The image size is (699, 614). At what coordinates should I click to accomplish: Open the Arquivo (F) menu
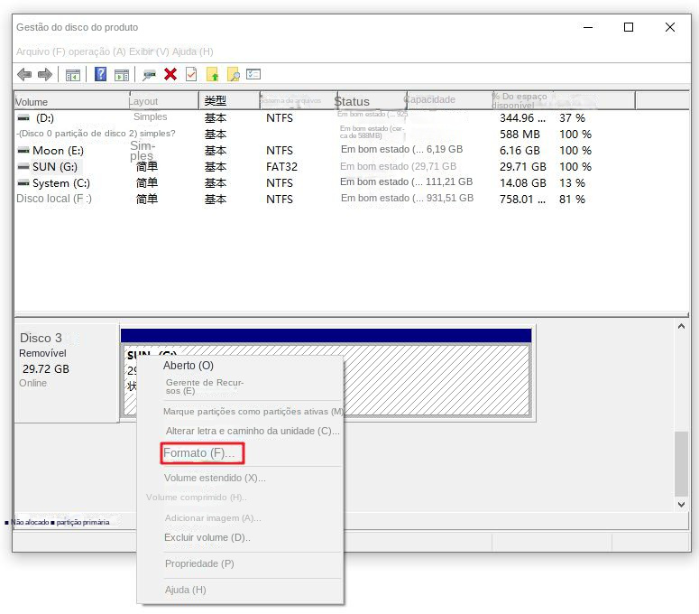(41, 51)
